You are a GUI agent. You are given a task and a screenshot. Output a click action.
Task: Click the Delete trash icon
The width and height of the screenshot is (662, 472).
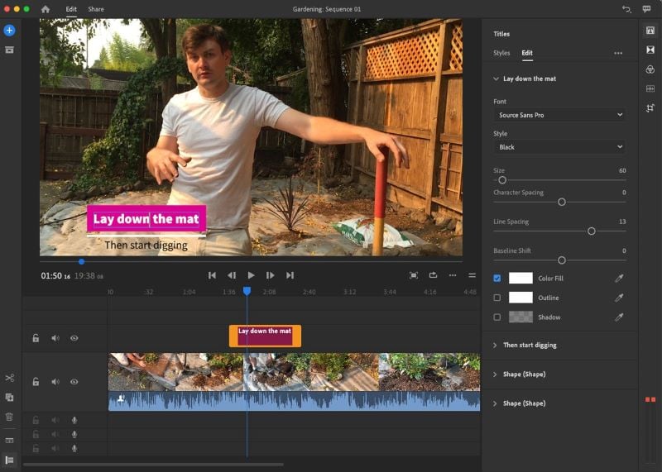point(9,417)
